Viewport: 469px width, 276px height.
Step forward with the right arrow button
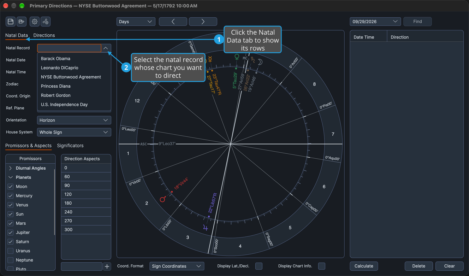tap(203, 22)
